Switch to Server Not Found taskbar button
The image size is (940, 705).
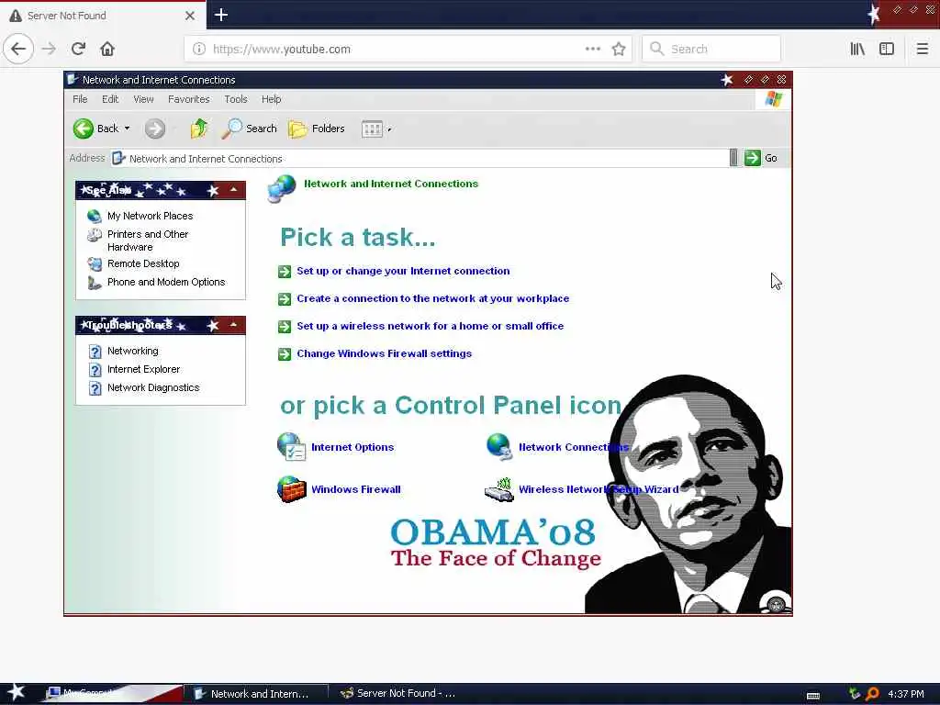[x=400, y=693]
